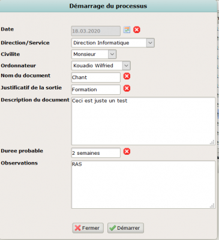Clear the Nom du document field
The width and height of the screenshot is (219, 240).
[127, 76]
